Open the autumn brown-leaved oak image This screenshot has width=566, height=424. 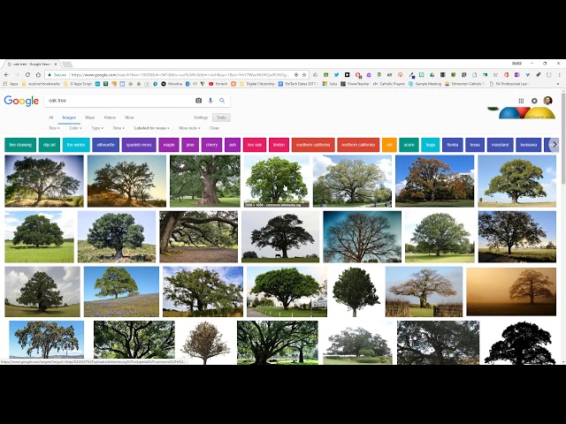[x=434, y=181]
